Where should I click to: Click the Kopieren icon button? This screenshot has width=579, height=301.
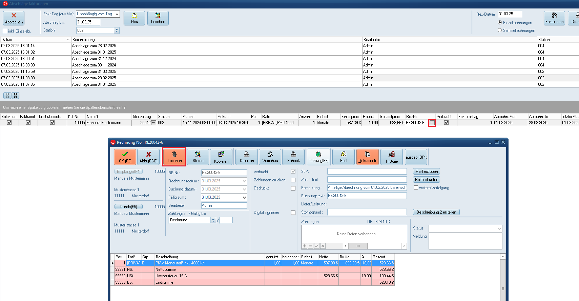pyautogui.click(x=221, y=157)
